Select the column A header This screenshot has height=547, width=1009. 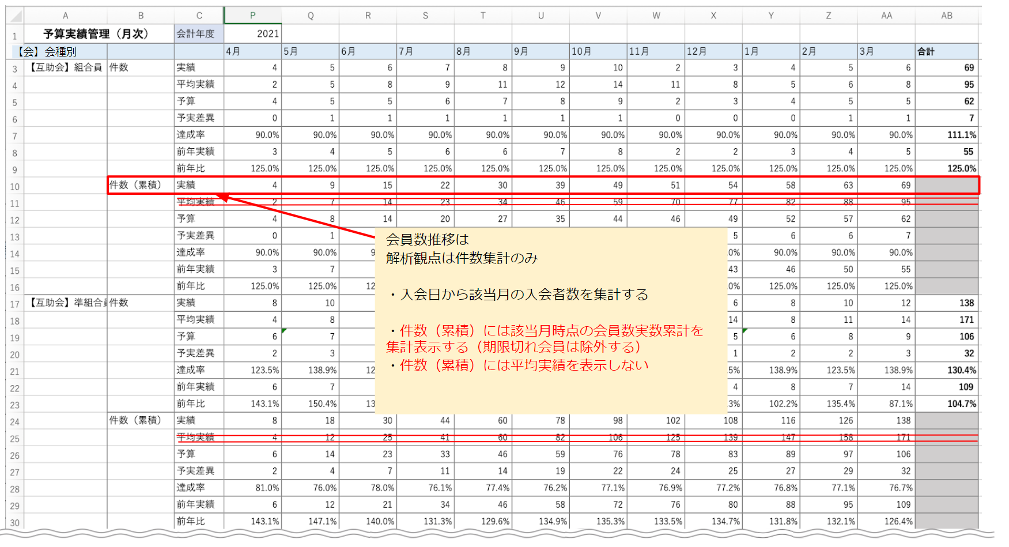65,16
